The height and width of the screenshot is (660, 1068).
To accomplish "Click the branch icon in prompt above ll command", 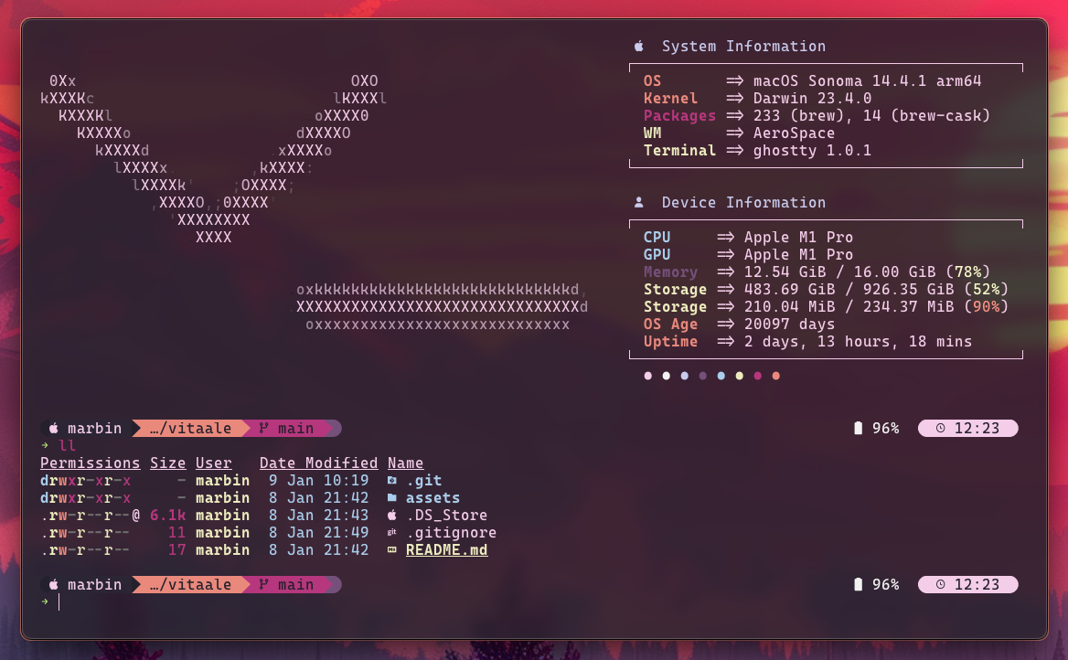I will point(263,428).
